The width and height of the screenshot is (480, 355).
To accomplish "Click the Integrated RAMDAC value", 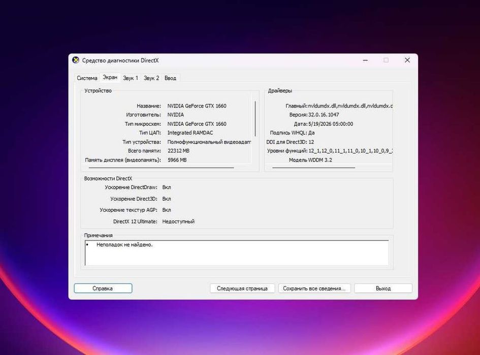I will pyautogui.click(x=190, y=133).
